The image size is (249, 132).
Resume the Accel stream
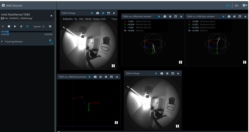pyautogui.click(x=159, y=16)
